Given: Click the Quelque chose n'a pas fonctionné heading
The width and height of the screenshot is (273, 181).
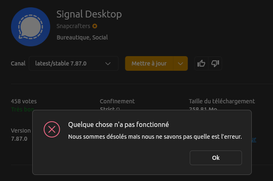Looking at the screenshot, I should pos(118,124).
